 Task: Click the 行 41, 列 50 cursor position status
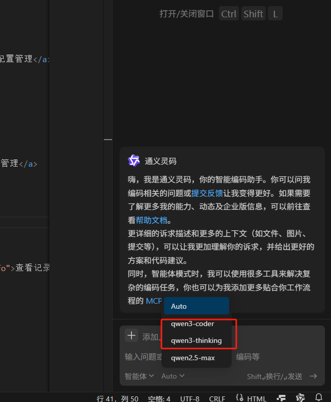pyautogui.click(x=117, y=398)
